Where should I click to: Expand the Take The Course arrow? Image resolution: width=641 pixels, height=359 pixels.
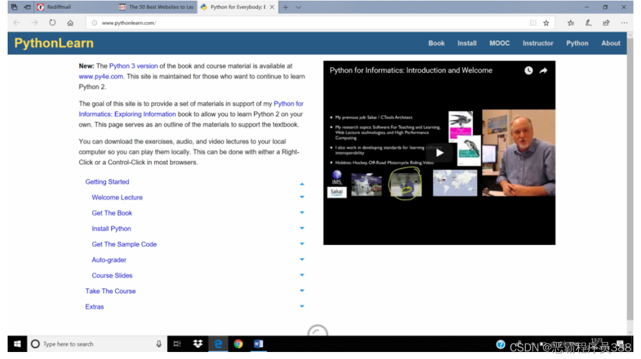[x=302, y=291]
